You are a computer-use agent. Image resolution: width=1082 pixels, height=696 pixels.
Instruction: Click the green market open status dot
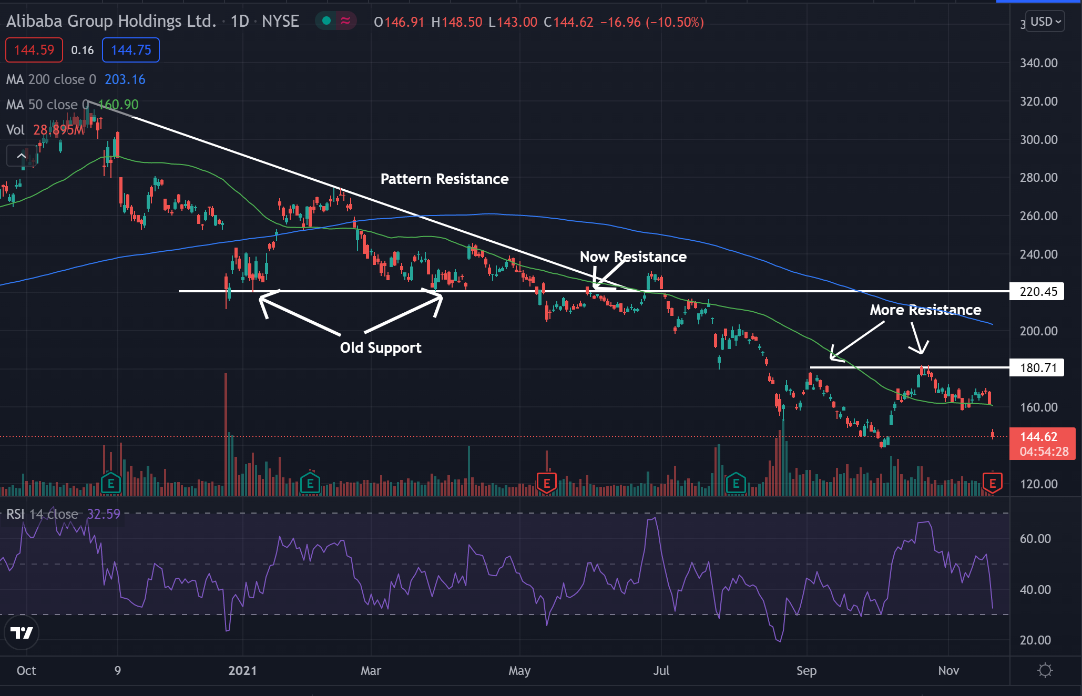click(326, 21)
